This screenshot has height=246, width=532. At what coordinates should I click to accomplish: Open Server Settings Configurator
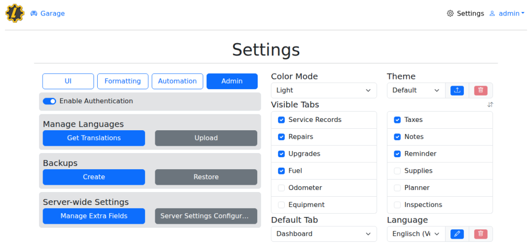tap(206, 216)
